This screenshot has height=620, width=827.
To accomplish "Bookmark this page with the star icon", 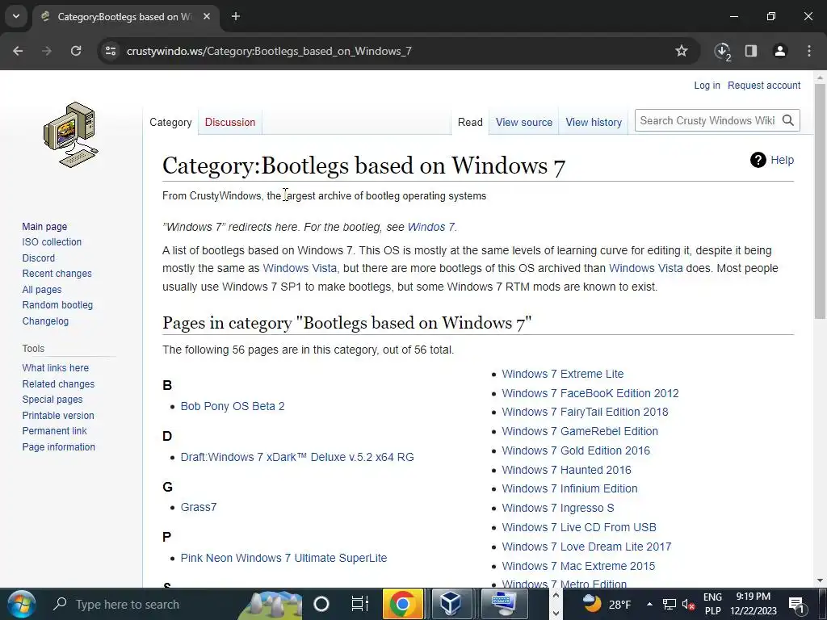I will pos(682,51).
